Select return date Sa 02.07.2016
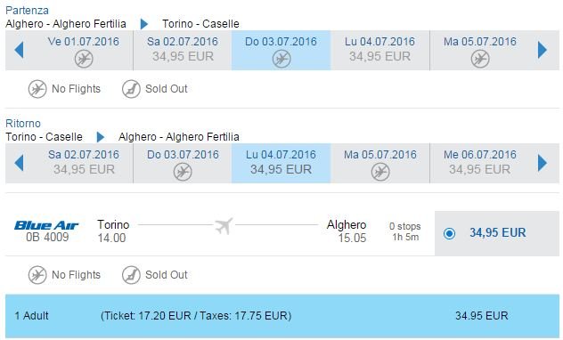563x340 pixels. (84, 163)
